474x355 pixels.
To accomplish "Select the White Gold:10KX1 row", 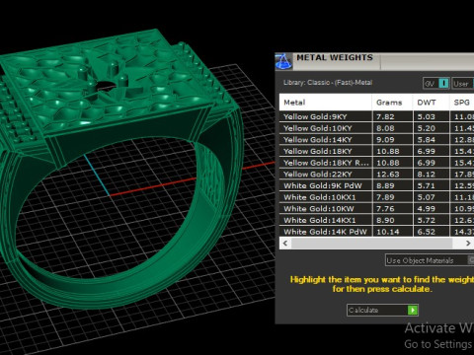I will [x=376, y=197].
